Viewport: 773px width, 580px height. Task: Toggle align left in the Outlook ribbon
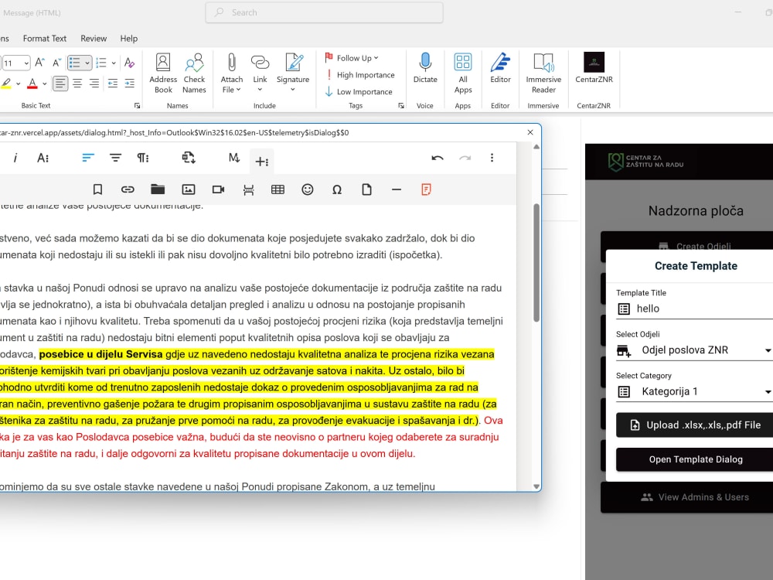click(x=60, y=84)
